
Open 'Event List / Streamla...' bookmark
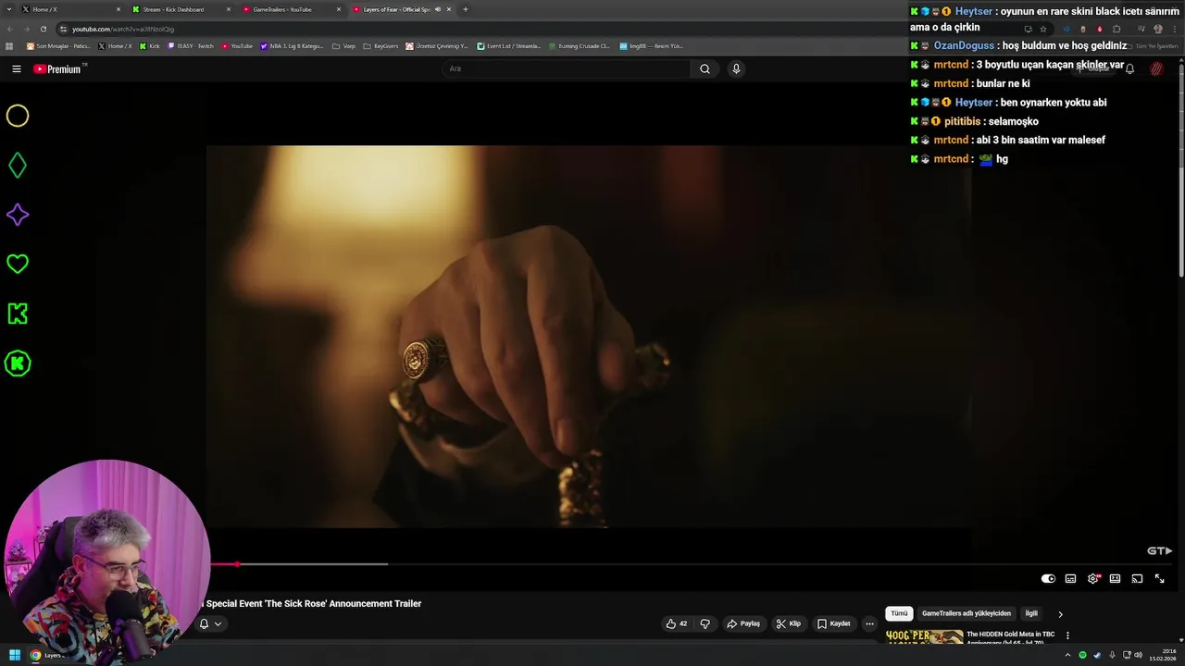point(509,45)
